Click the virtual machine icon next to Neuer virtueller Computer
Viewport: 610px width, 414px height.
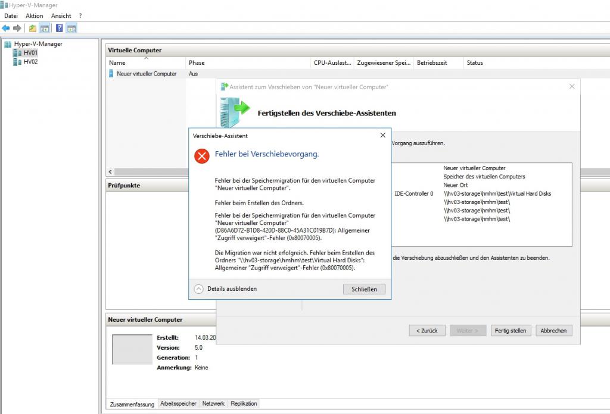pos(111,74)
